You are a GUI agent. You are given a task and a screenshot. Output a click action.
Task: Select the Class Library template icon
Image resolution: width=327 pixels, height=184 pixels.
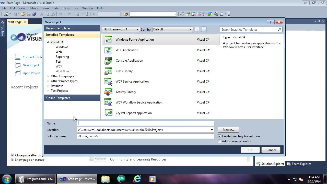pos(108,71)
